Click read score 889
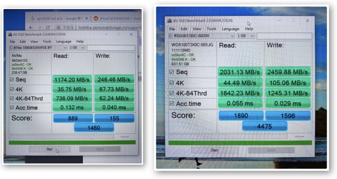 point(73,119)
